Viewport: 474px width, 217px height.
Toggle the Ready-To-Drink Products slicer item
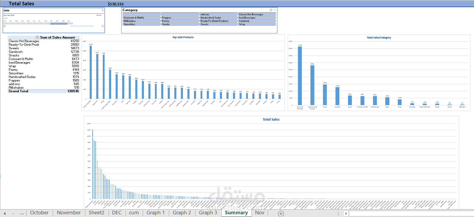(x=218, y=21)
